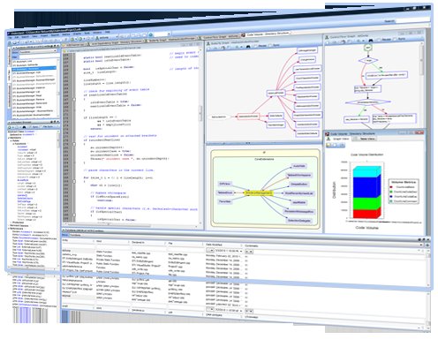
Task: Click the start node in Control Flow Graph
Action: point(368,48)
